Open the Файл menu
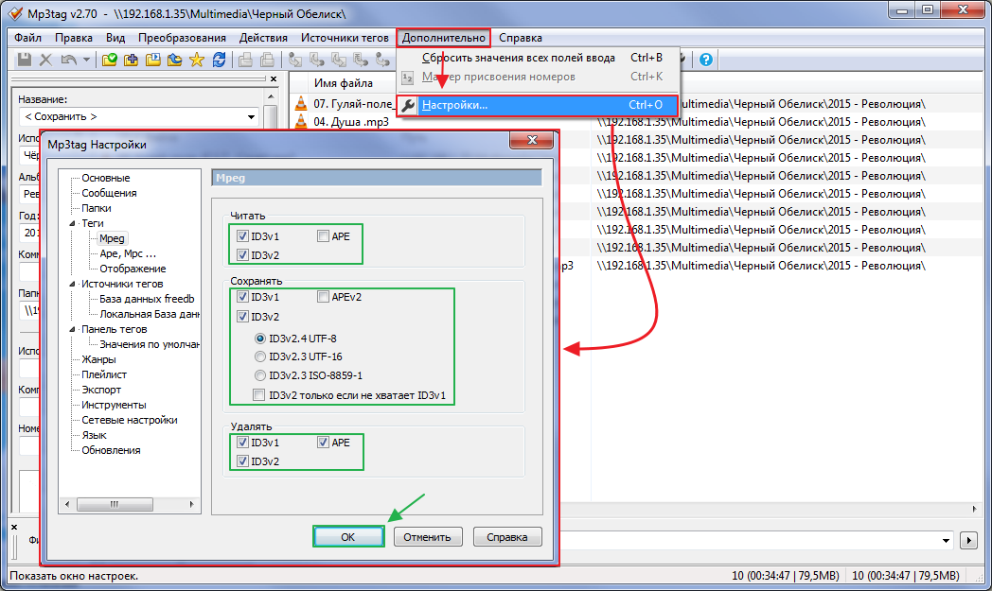 point(27,38)
